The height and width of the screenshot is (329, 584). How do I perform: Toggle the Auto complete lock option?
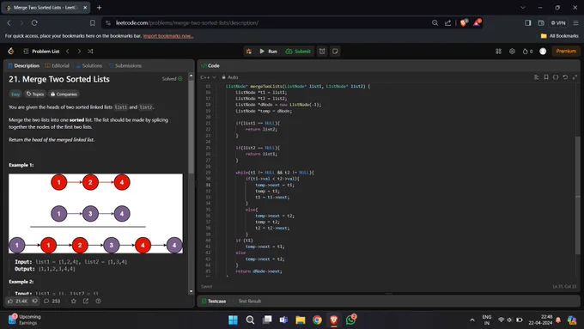(x=230, y=77)
